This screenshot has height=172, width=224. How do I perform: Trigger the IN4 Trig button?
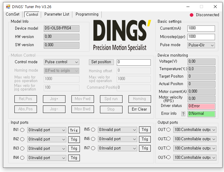tap(74, 158)
